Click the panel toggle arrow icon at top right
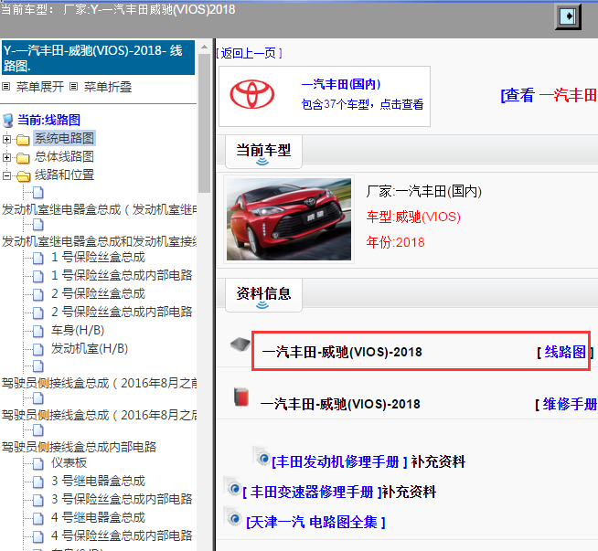The height and width of the screenshot is (551, 598). (x=568, y=16)
